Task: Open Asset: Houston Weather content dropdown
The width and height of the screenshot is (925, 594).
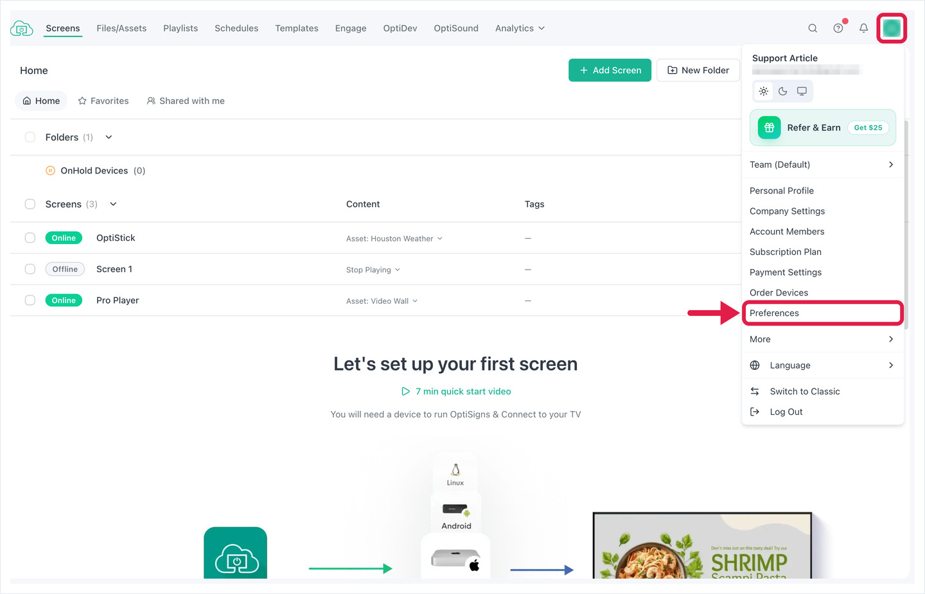Action: 394,238
